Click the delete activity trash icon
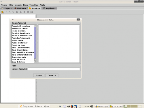144x108 pixels. [x=28, y=12]
